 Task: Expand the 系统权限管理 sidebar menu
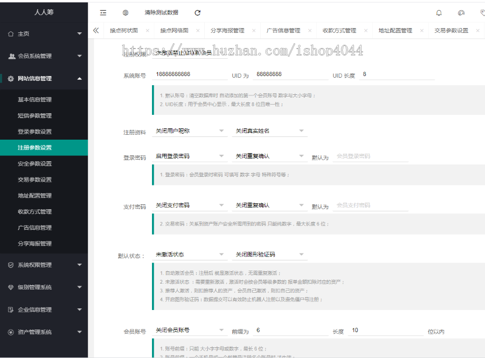pos(80,265)
